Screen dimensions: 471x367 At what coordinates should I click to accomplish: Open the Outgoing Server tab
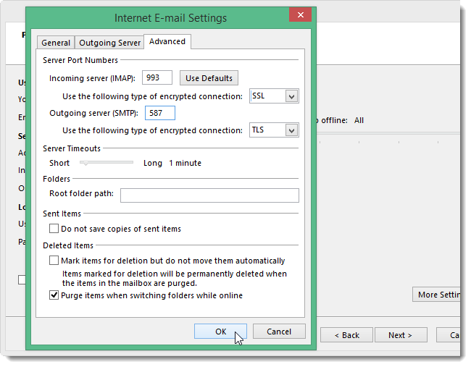(x=109, y=43)
